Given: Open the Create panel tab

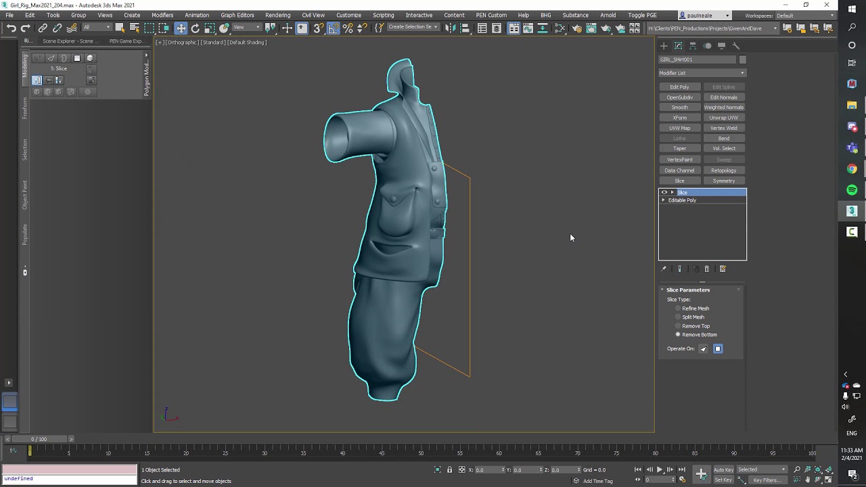Looking at the screenshot, I should click(x=664, y=46).
